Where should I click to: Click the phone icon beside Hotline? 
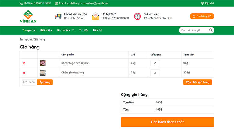(21, 3)
